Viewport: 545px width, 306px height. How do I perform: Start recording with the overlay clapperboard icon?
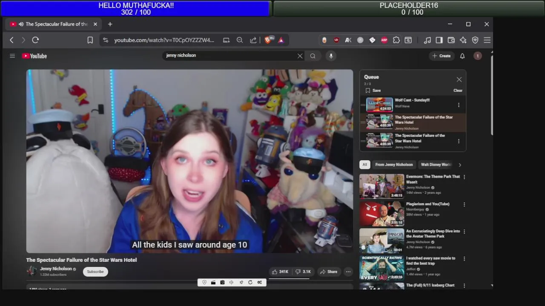213,283
